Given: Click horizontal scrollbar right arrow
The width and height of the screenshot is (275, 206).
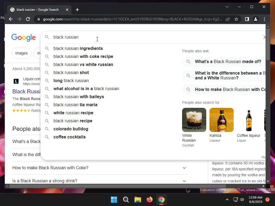Looking at the screenshot, I should [x=263, y=186].
